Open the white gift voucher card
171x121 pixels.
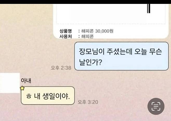(x=111, y=21)
